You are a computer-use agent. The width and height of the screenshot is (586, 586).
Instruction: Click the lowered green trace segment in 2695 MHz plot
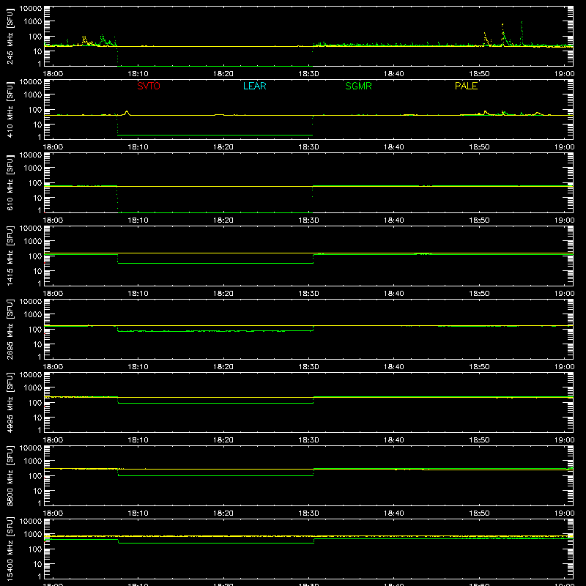point(215,331)
